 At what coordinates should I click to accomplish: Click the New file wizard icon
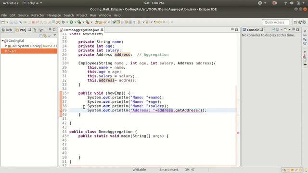(x=3, y=22)
